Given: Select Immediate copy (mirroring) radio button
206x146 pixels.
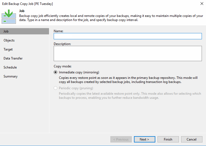Looking at the screenshot, I should (55, 72).
